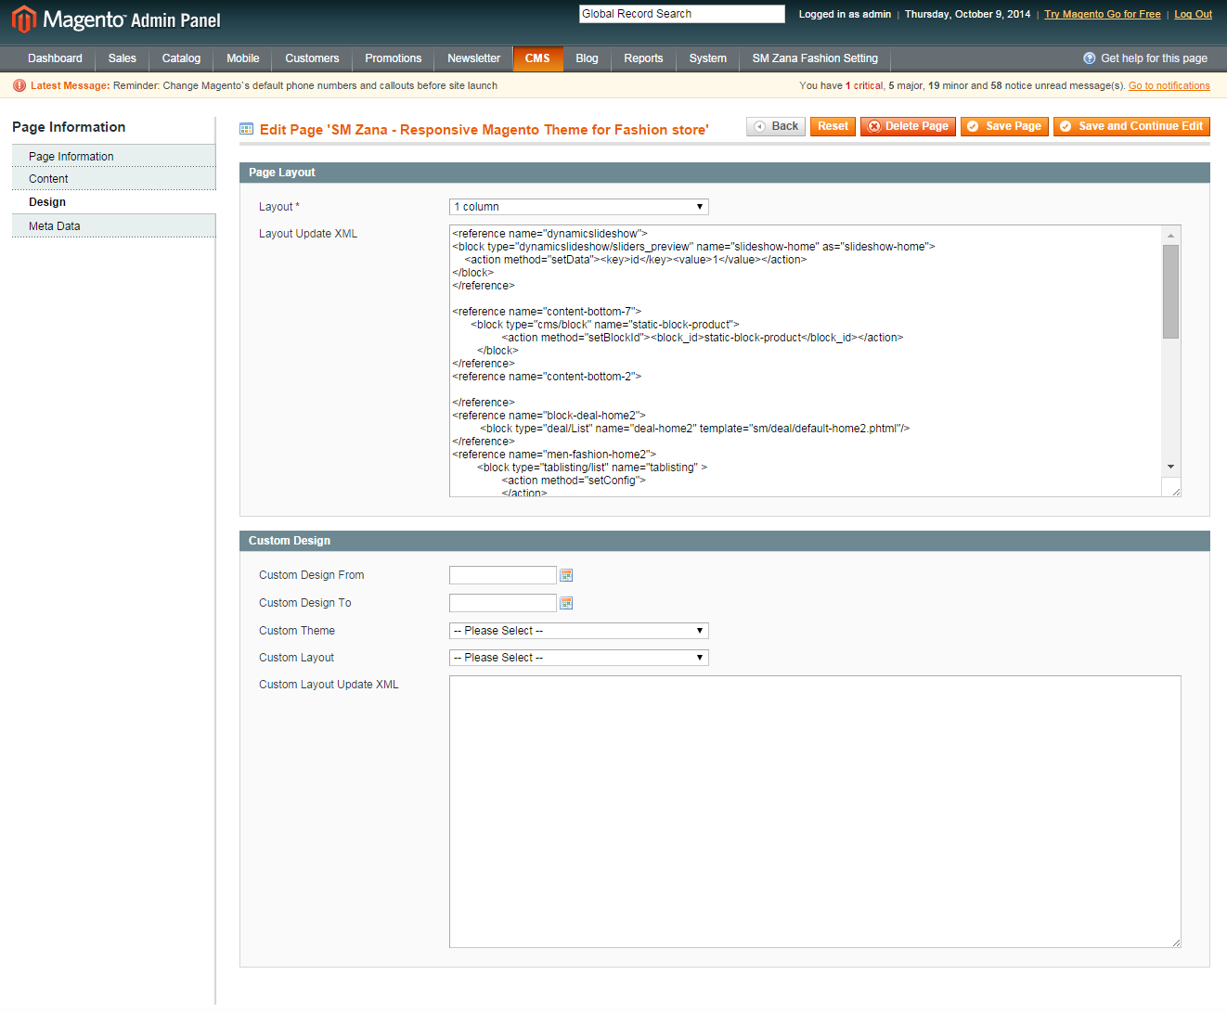This screenshot has height=1013, width=1227.
Task: Open the System menu
Action: pyautogui.click(x=708, y=58)
